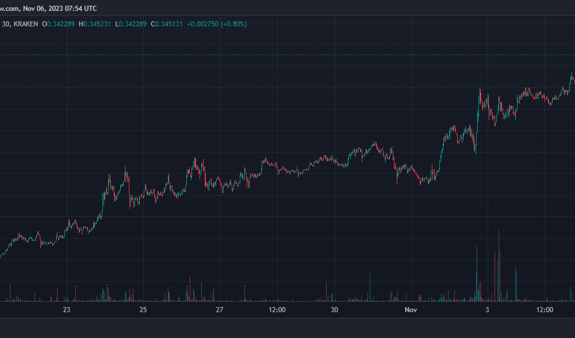Screen dimensions: 575x338
Task: Click the 12:00 label between 27 and 30
Action: point(277,310)
